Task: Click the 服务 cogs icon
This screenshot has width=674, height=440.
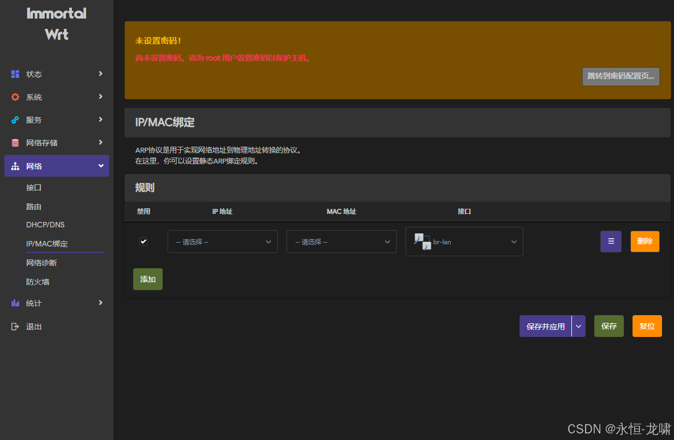Action: [x=15, y=120]
